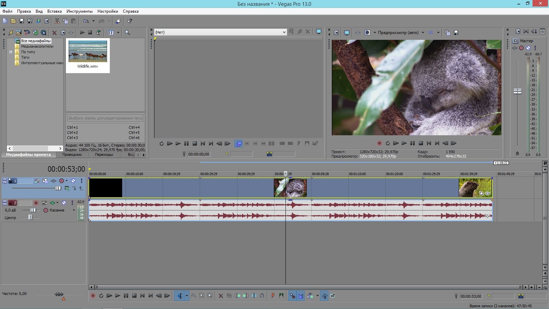Toggle Lock event padlock icon
This screenshot has width=549, height=309.
[x=262, y=296]
